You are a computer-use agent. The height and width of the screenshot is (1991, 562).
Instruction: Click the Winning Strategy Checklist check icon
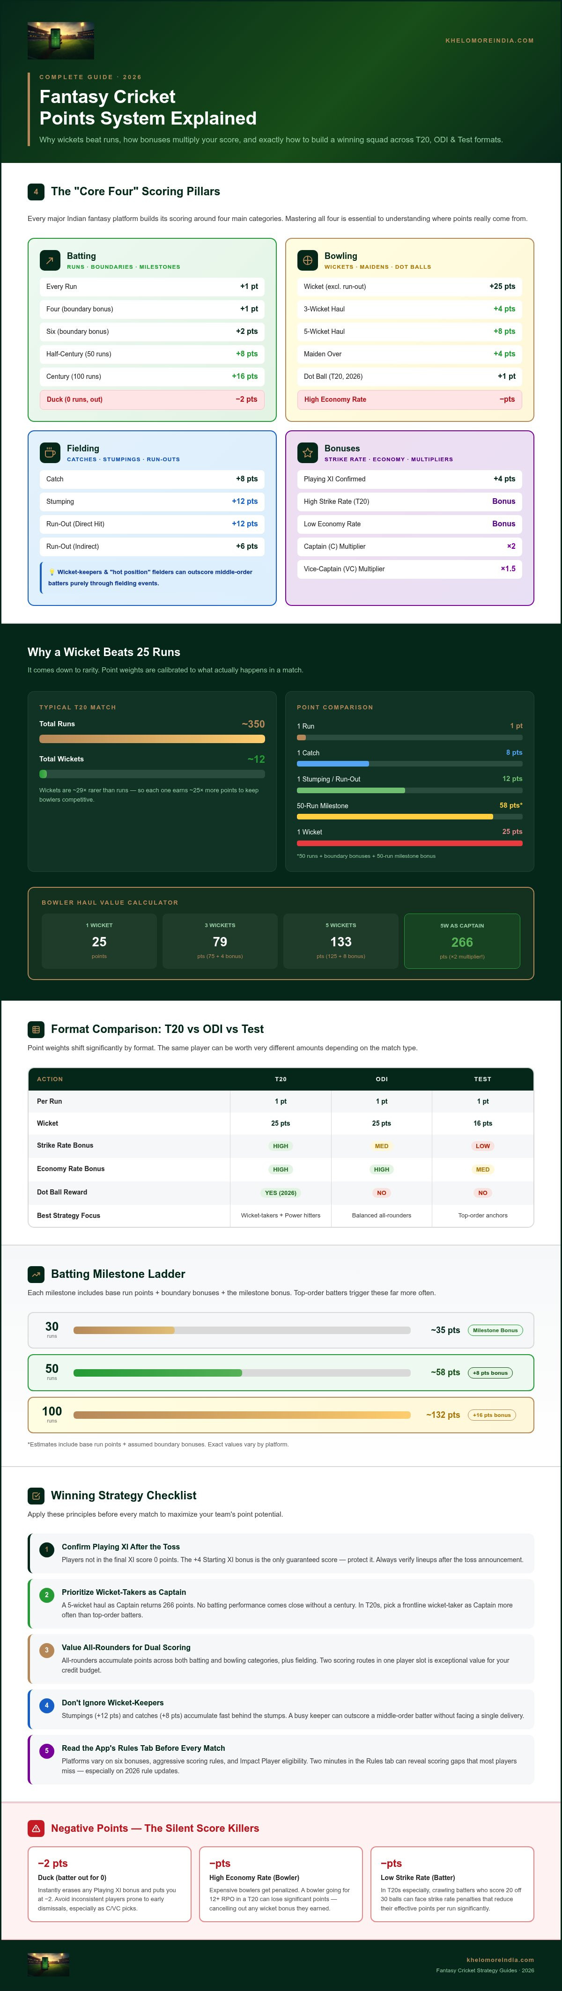point(36,1496)
